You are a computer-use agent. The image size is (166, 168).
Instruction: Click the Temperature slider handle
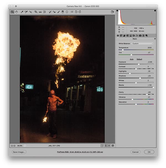(x=123, y=50)
